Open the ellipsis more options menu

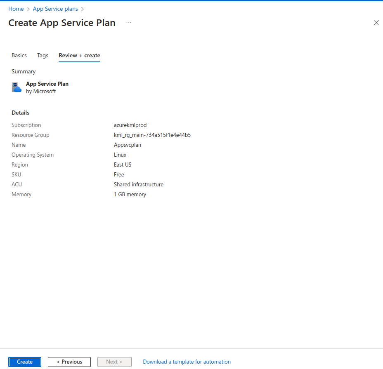click(129, 23)
